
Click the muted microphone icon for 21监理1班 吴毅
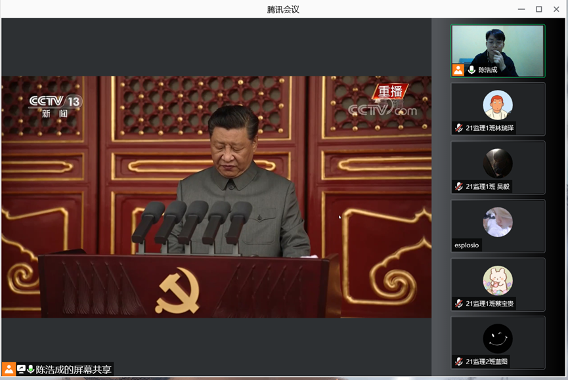tap(459, 186)
